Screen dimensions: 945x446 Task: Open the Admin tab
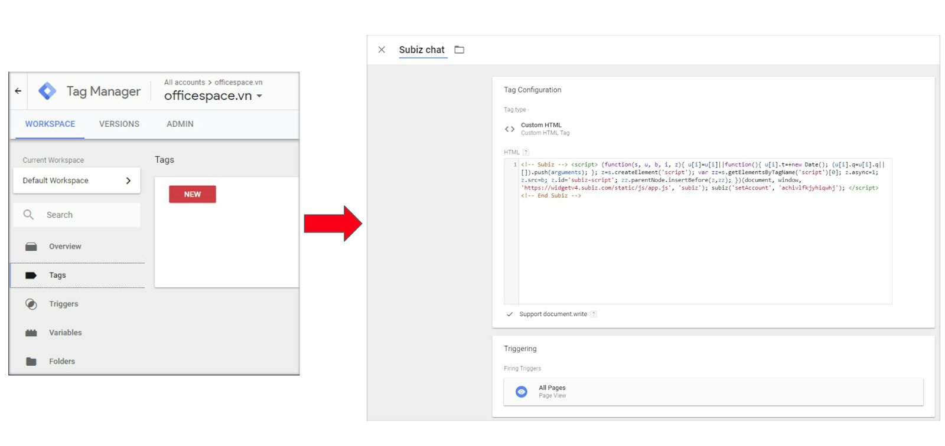(180, 124)
